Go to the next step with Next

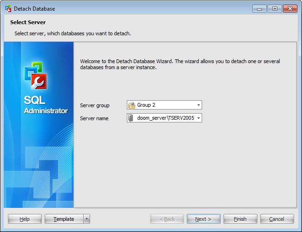coord(204,219)
